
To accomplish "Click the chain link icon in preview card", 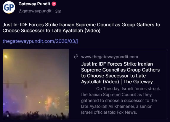I will click(76, 56).
